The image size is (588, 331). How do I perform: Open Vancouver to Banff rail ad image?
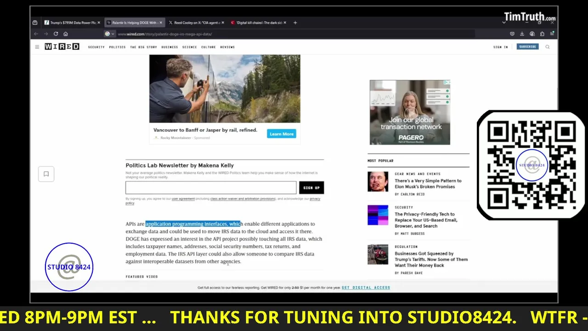point(225,89)
